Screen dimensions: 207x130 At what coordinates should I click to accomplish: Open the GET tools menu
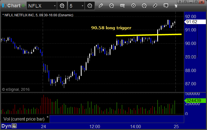click(x=122, y=6)
